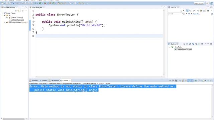
Task: Click the New Java Package icon
Action: pos(50,3)
